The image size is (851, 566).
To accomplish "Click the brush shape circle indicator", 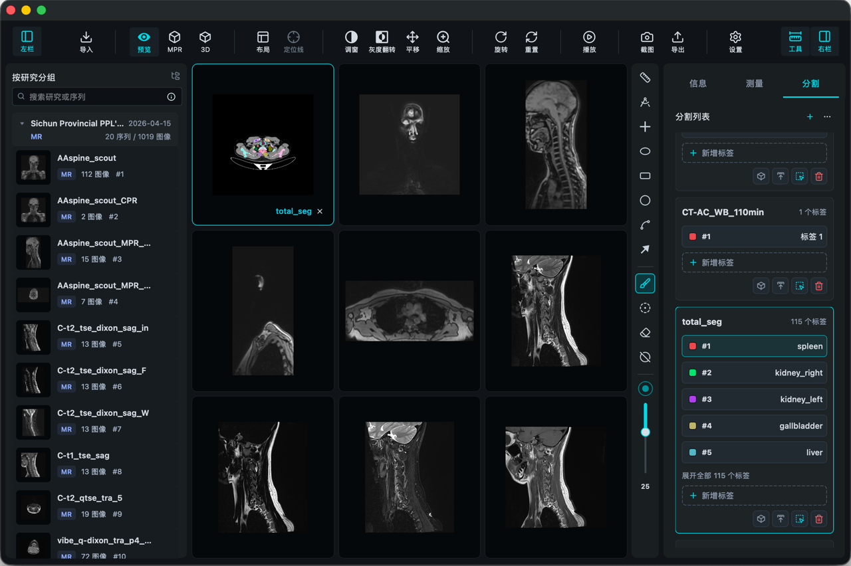I will pyautogui.click(x=645, y=389).
